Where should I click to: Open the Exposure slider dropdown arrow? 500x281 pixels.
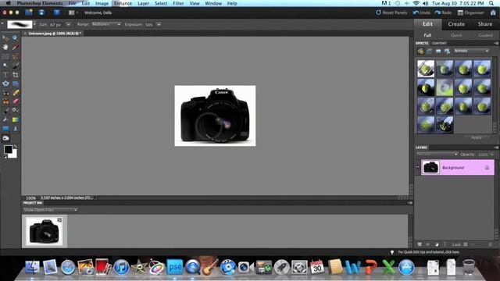pyautogui.click(x=159, y=24)
